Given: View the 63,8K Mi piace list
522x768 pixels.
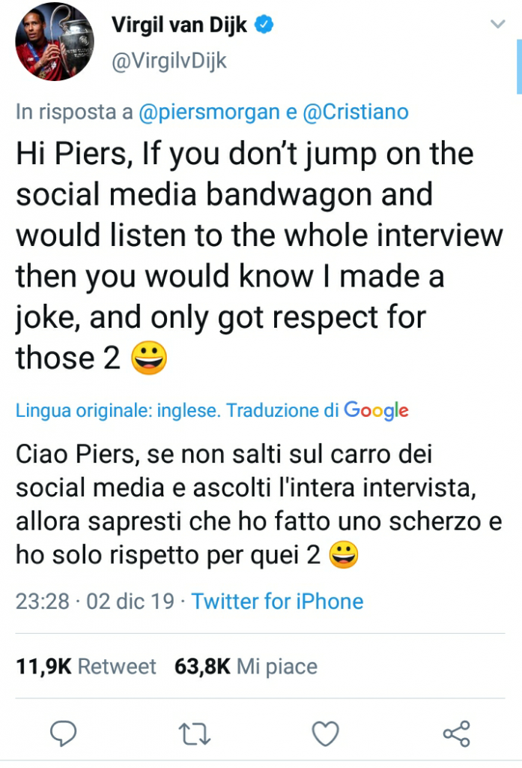Looking at the screenshot, I should pos(246,667).
